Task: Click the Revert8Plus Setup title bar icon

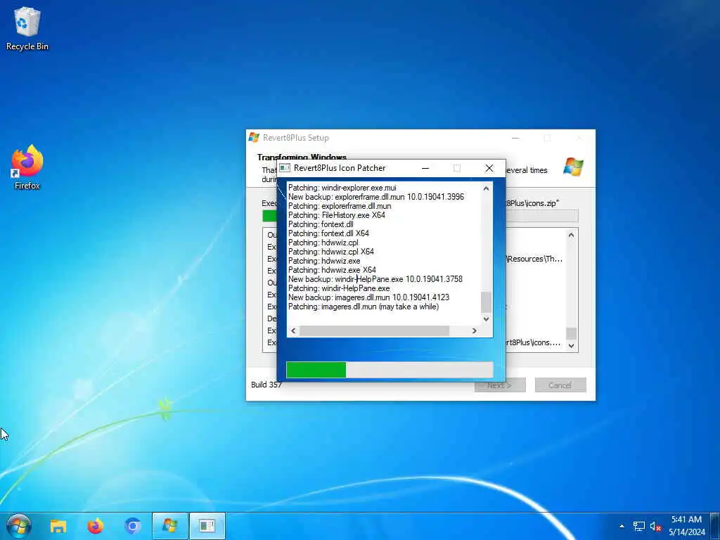Action: pos(254,137)
